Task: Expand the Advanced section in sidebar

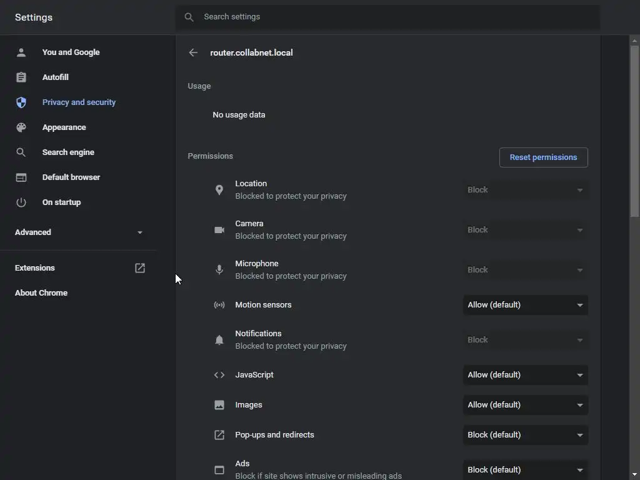Action: pos(79,232)
